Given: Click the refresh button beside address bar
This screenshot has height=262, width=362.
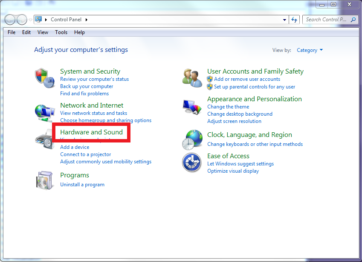Looking at the screenshot, I should 294,20.
